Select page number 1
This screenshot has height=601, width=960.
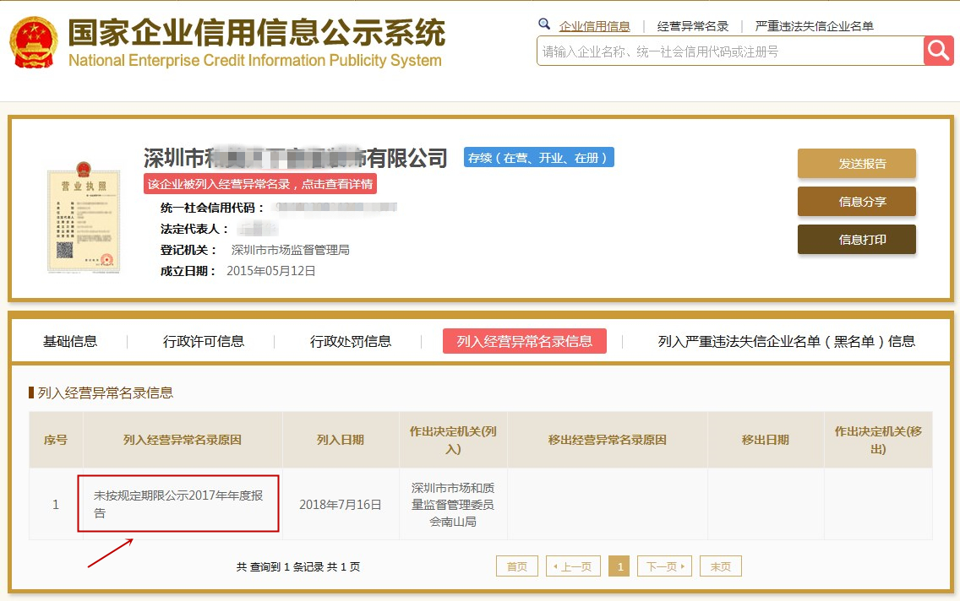(619, 566)
